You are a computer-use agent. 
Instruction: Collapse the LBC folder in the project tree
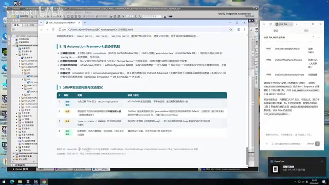(x=23, y=73)
